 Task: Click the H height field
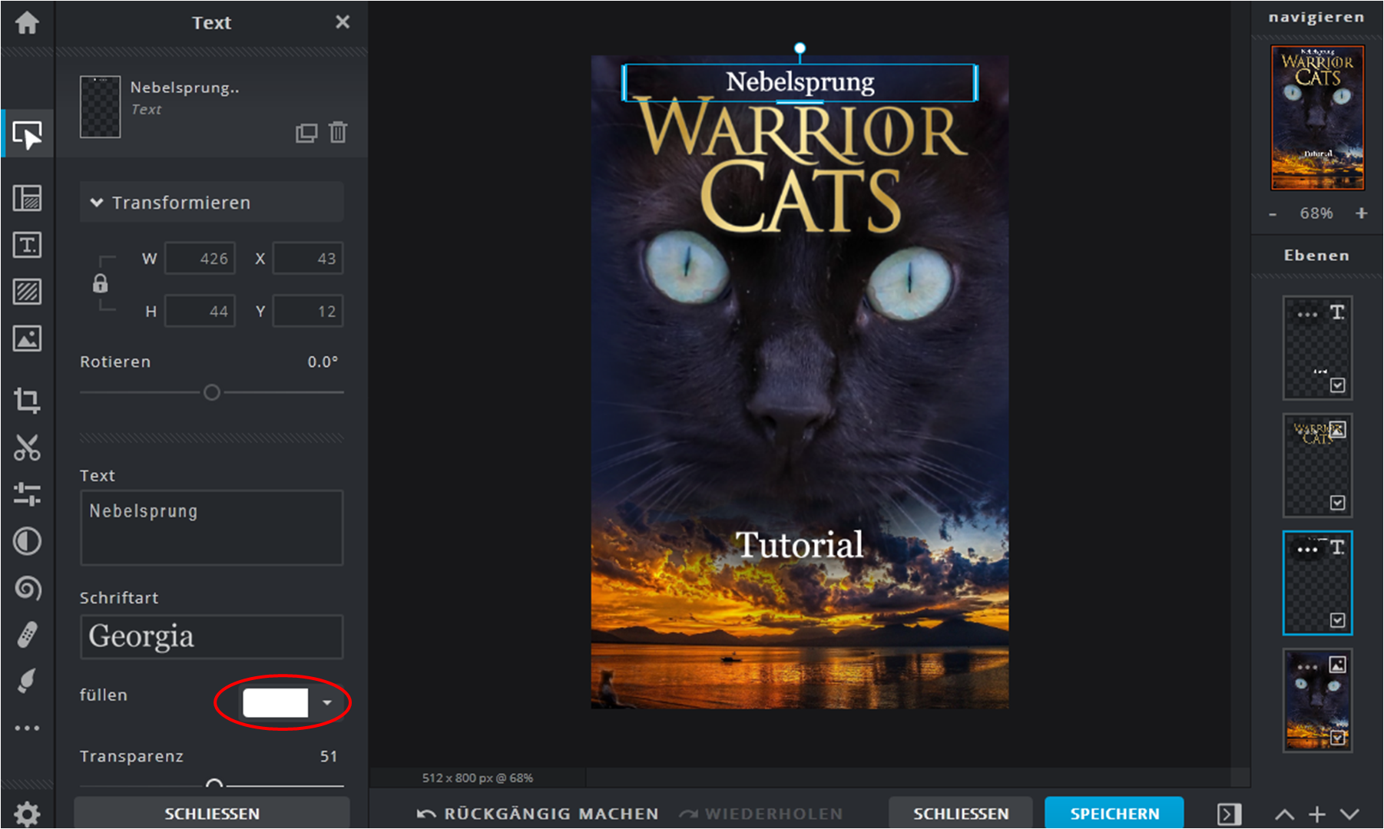[200, 311]
